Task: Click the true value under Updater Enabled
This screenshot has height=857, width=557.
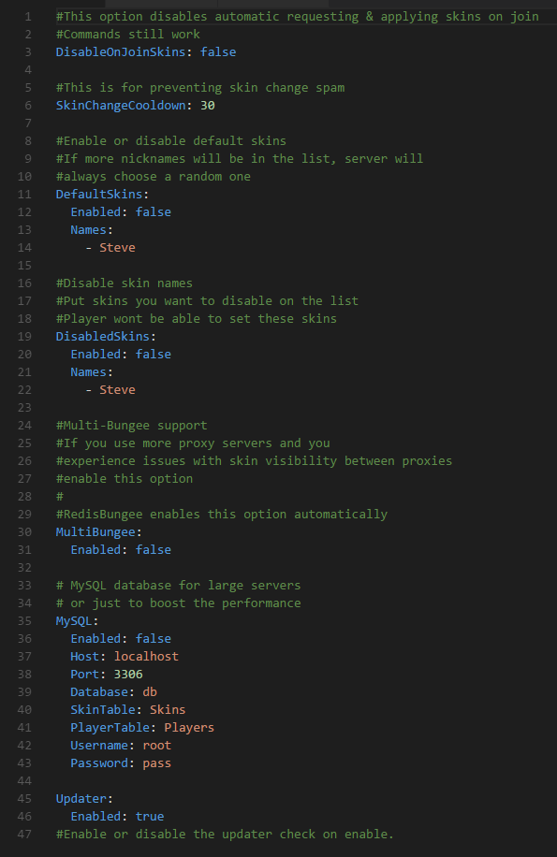Action: click(x=150, y=817)
